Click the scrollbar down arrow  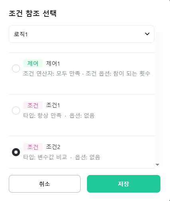(x=157, y=165)
